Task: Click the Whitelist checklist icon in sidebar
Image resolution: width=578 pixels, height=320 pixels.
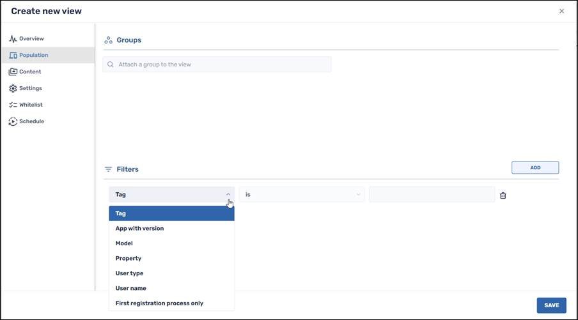Action: (13, 105)
